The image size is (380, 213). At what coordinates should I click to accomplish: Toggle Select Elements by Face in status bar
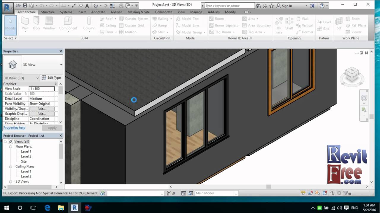(325, 193)
